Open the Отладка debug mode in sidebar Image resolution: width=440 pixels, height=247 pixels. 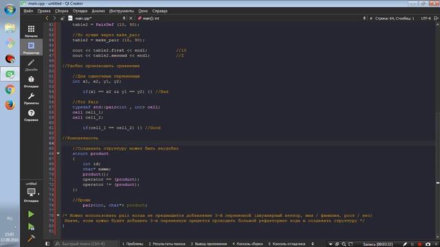pos(31,82)
